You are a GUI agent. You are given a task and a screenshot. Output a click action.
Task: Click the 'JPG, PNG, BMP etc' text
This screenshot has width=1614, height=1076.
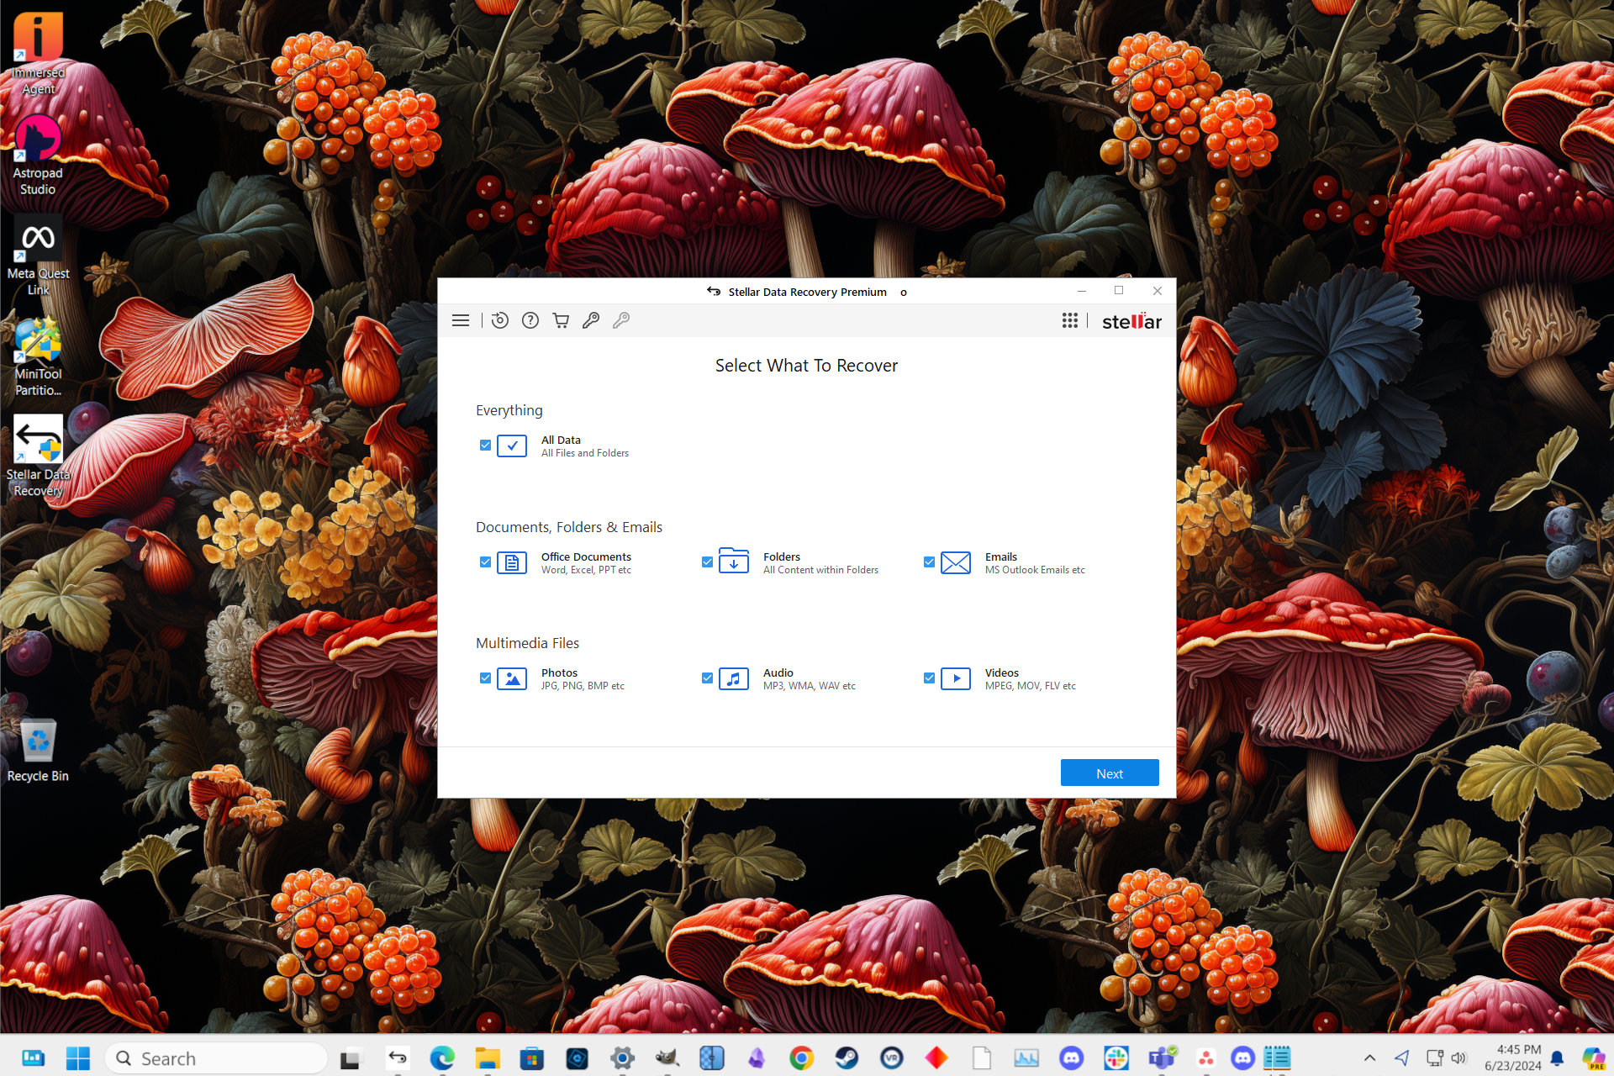pos(583,686)
